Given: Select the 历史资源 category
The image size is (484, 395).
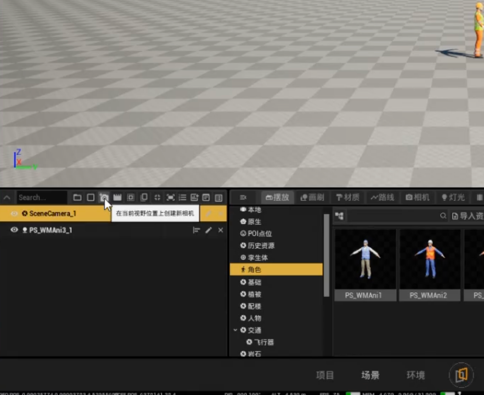Looking at the screenshot, I should point(257,246).
